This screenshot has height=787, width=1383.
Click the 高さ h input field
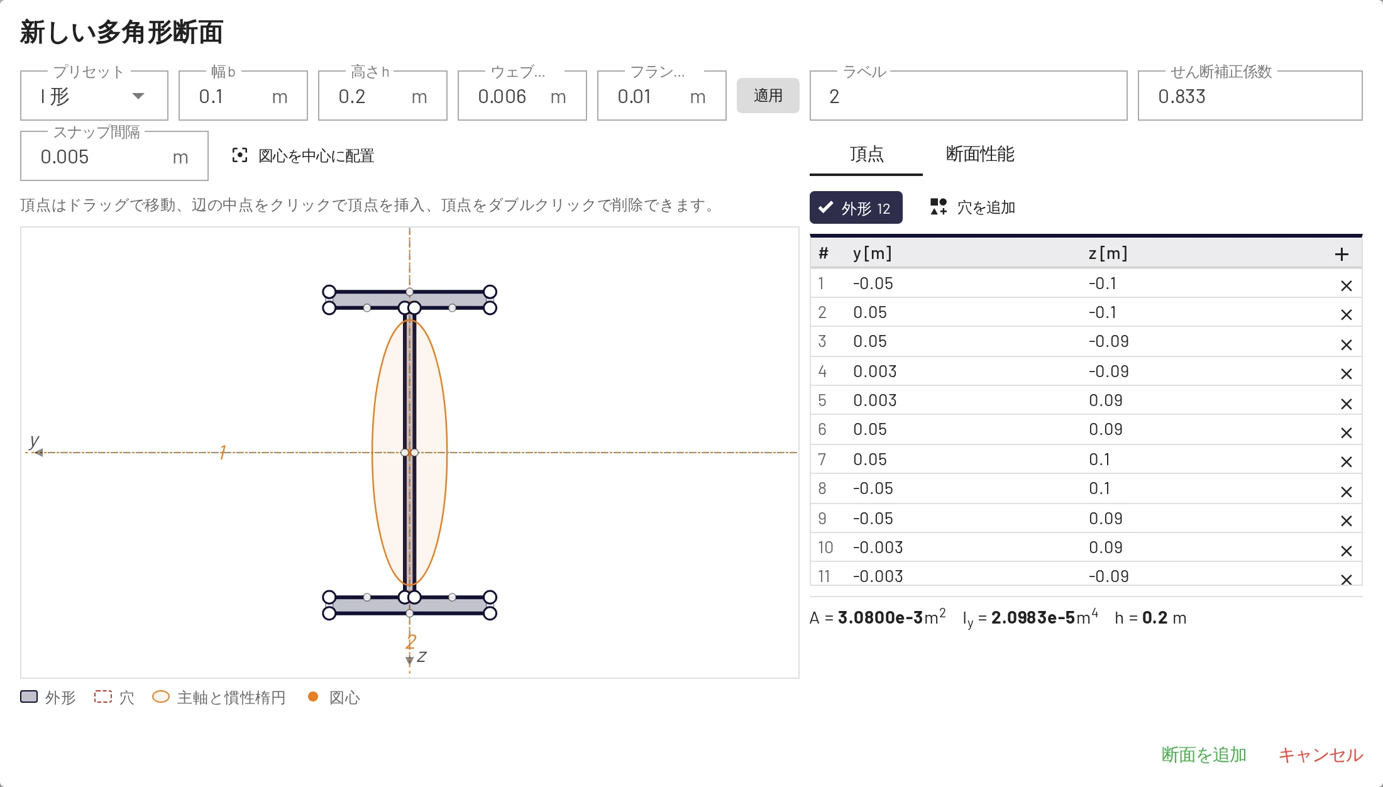382,96
